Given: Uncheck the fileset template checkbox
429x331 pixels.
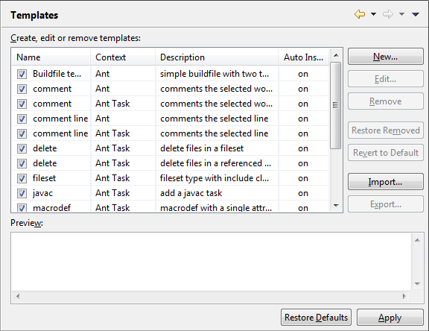Looking at the screenshot, I should click(x=22, y=178).
